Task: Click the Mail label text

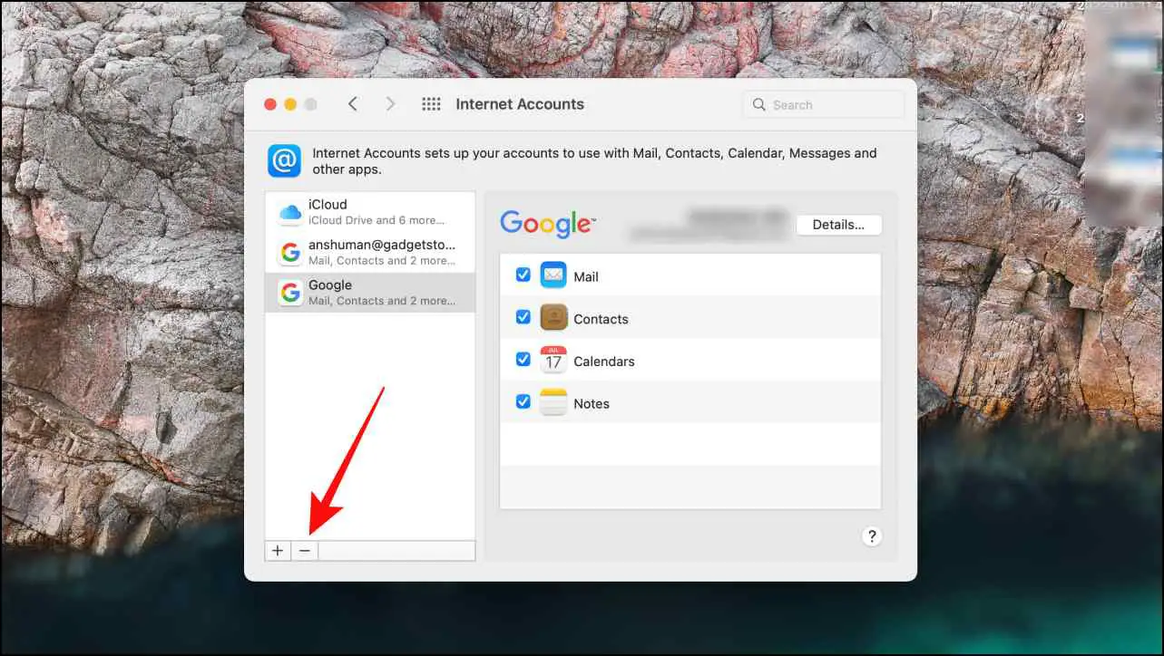Action: pos(586,276)
